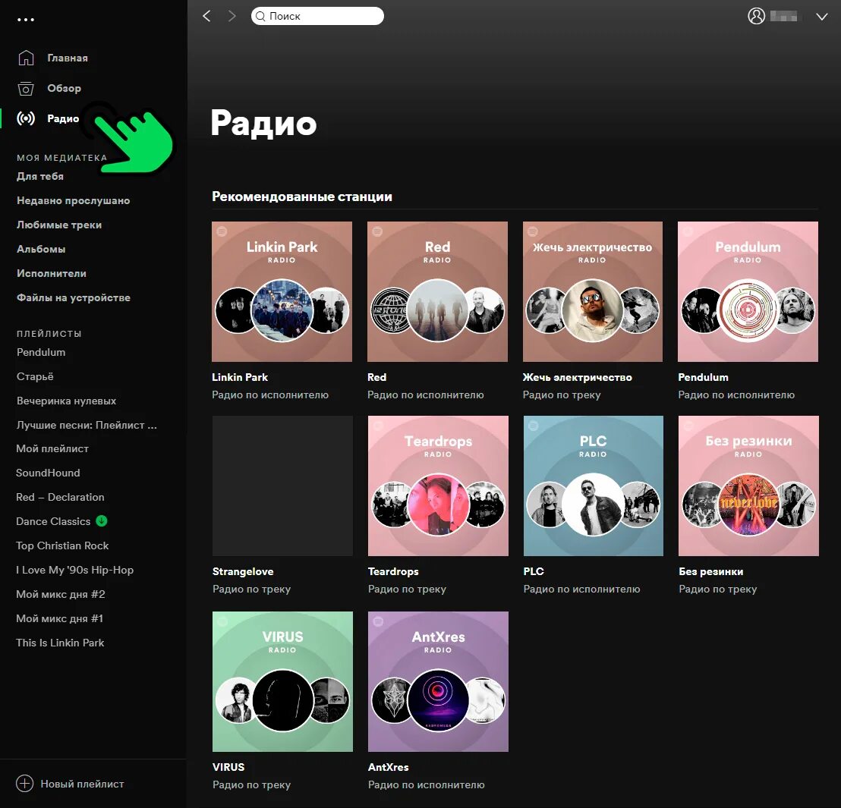This screenshot has height=808, width=841.
Task: Select Радио in the sidebar
Action: (63, 118)
